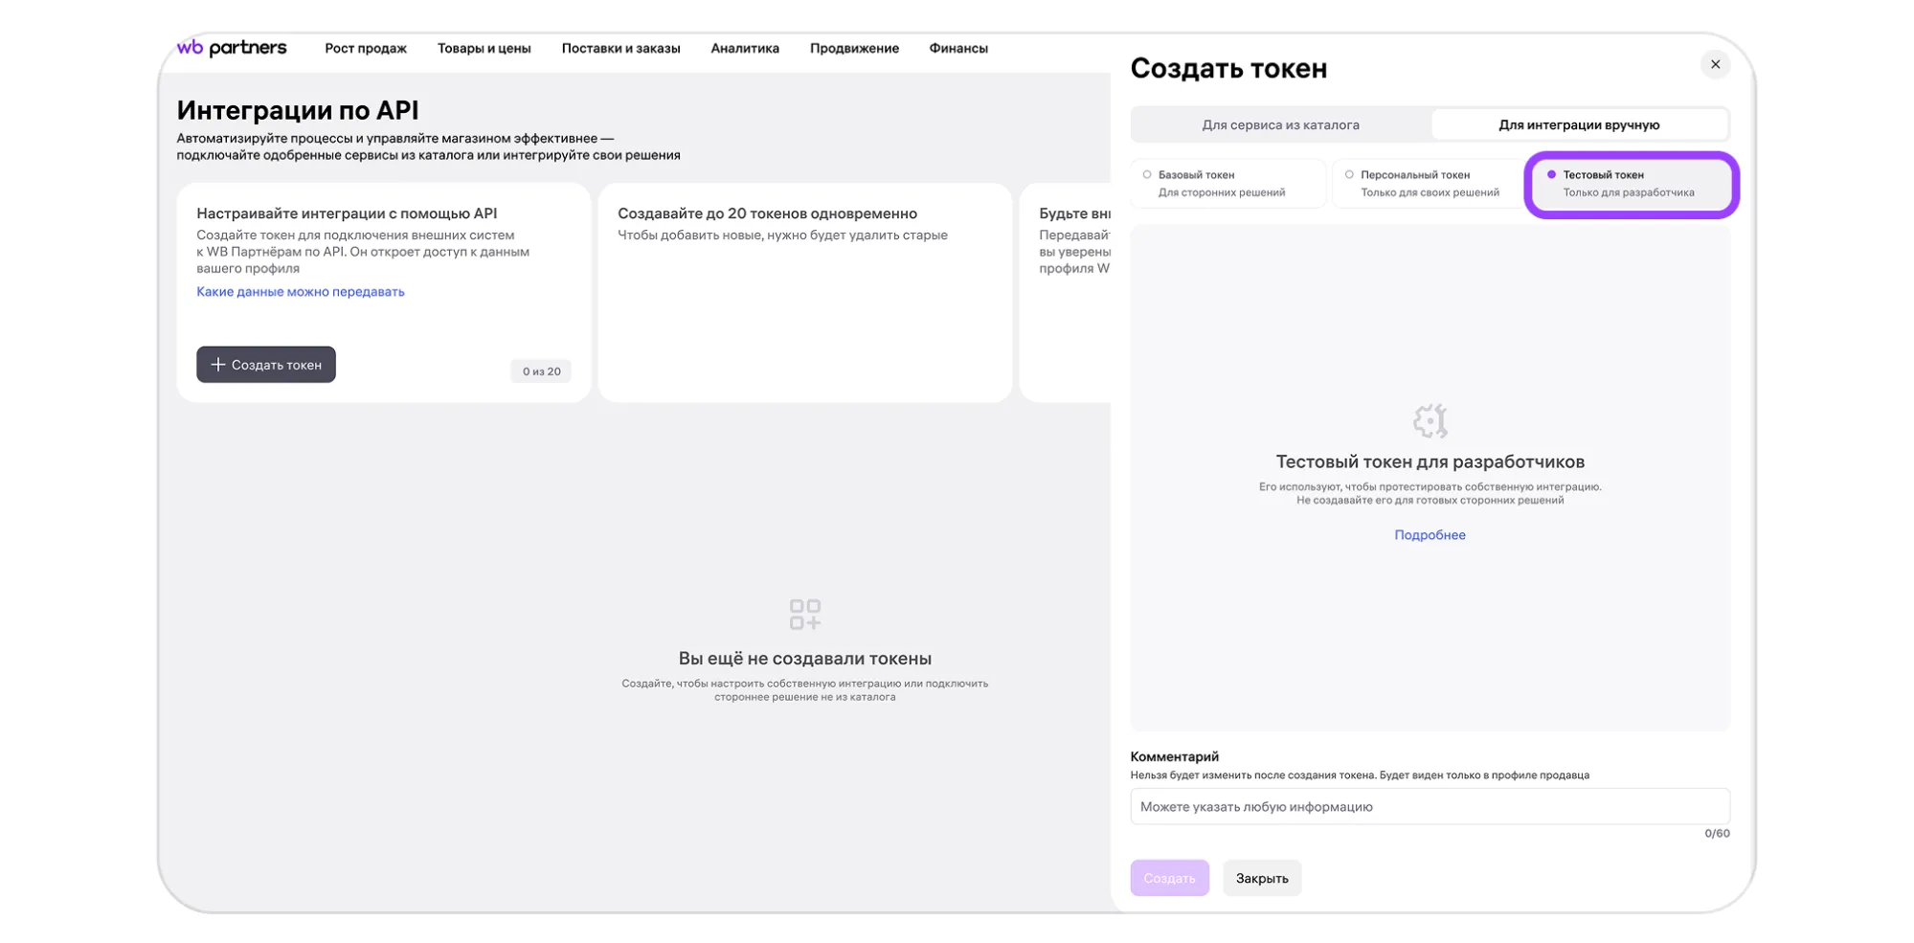
Task: Open the Продвижение menu
Action: 854,48
